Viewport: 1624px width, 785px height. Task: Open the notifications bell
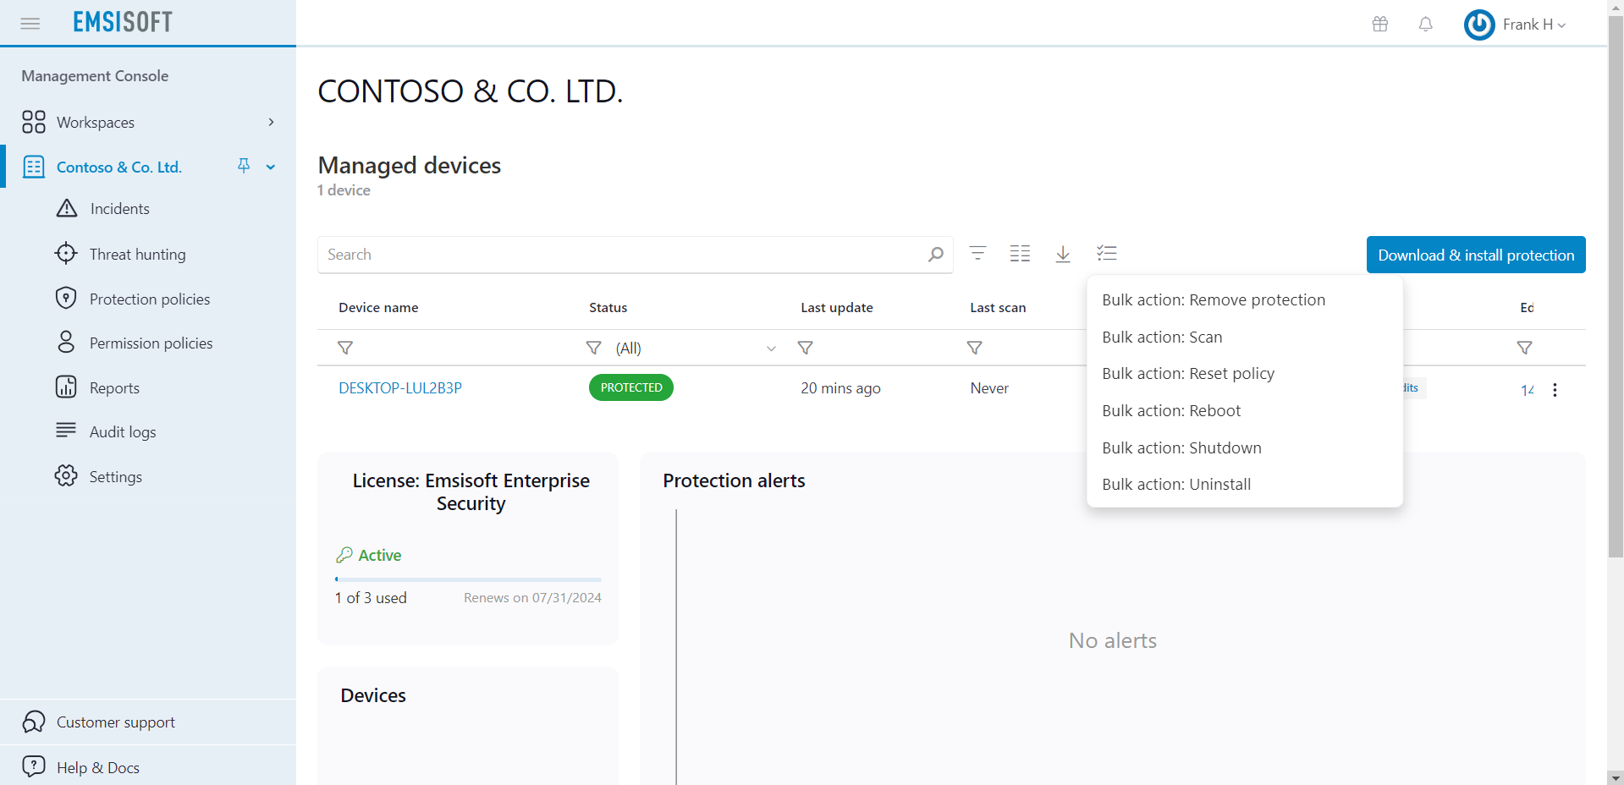pyautogui.click(x=1426, y=24)
